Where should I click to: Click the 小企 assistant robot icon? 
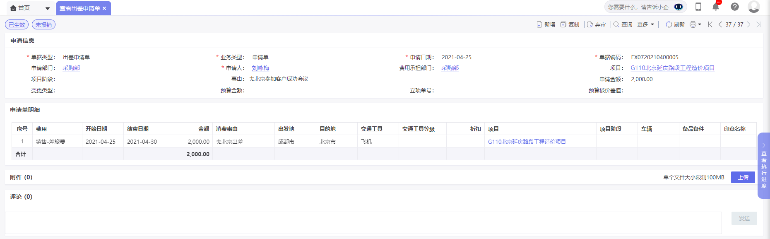(679, 7)
